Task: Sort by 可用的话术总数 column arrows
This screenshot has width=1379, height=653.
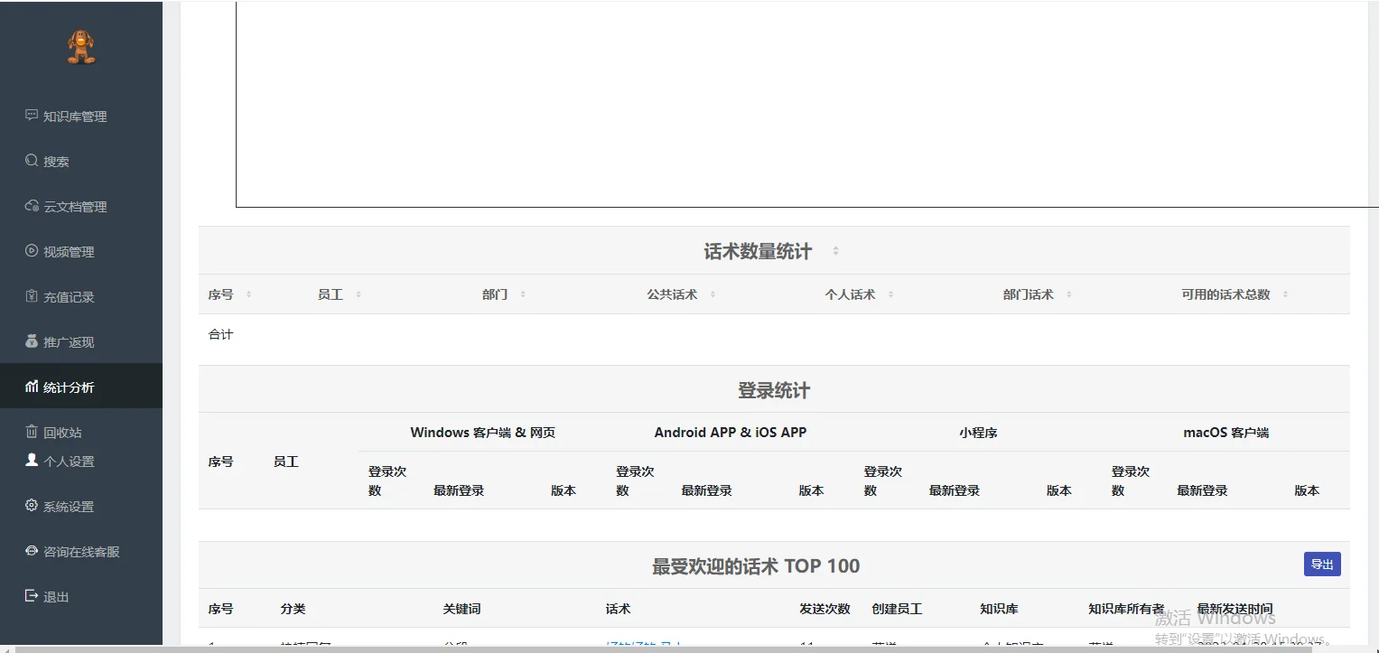Action: tap(1285, 294)
